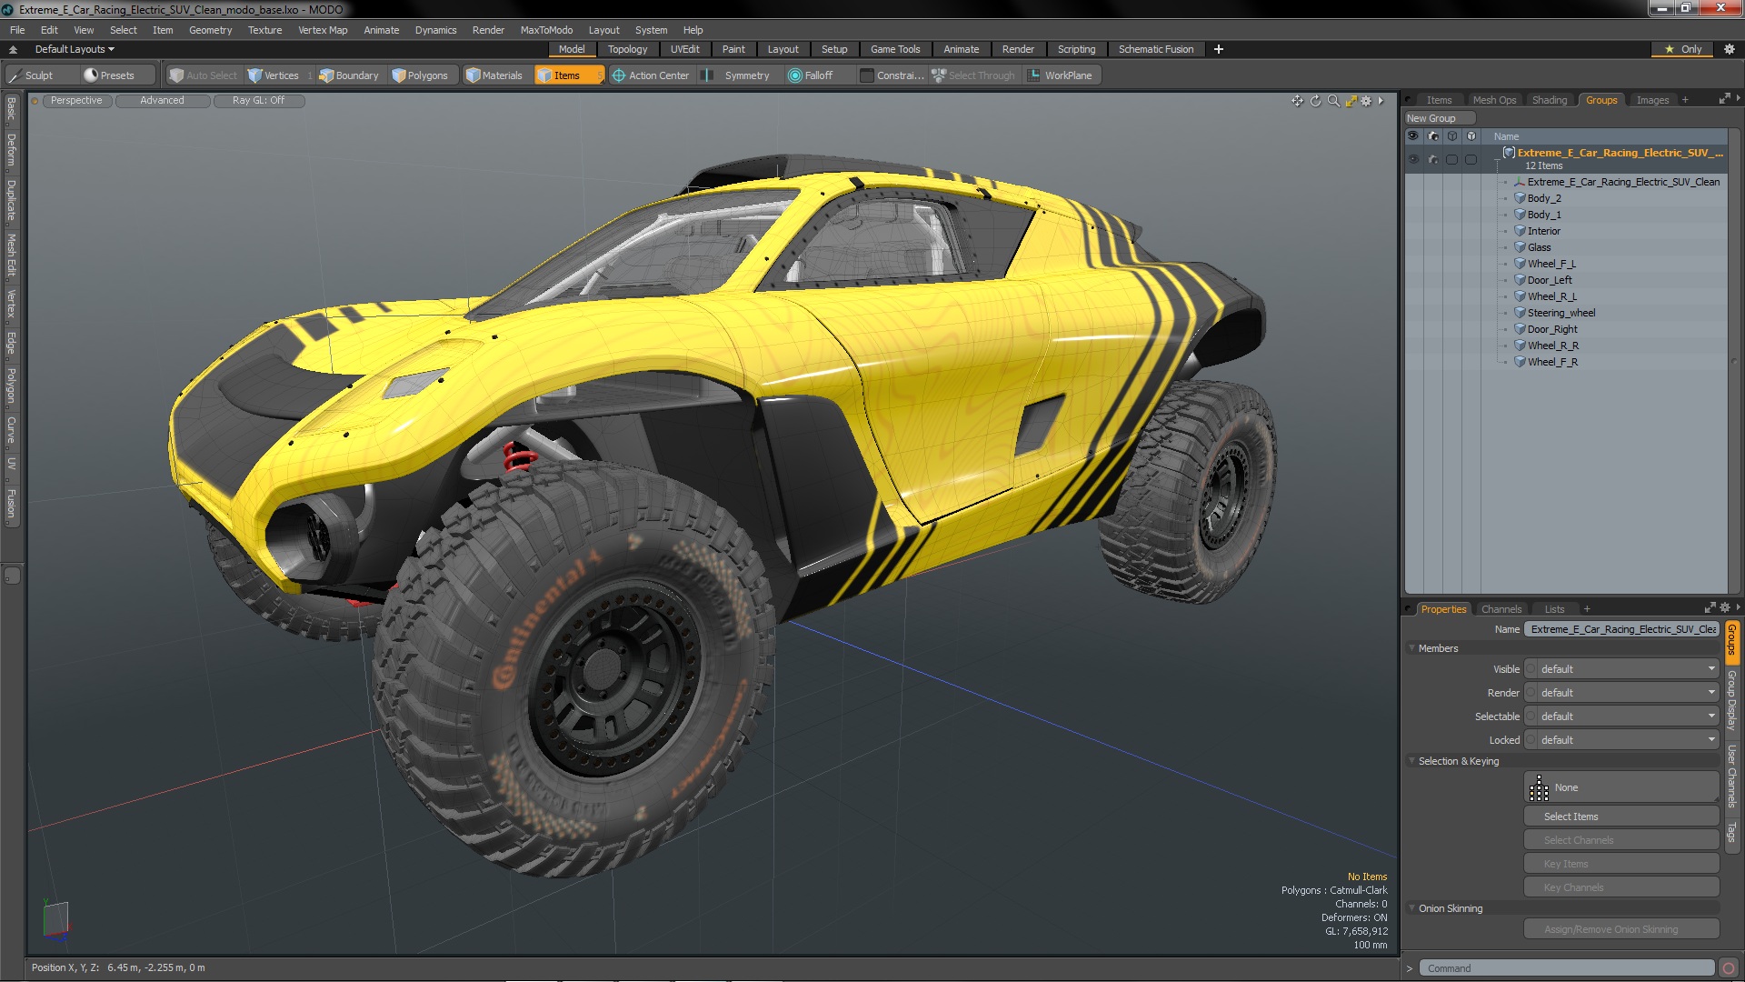Add a new tab in Groups panel
This screenshot has height=982, width=1745.
click(x=1685, y=100)
